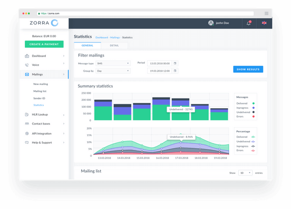Open the Message type SMS dropdown
This screenshot has width=291, height=209.
click(x=113, y=64)
